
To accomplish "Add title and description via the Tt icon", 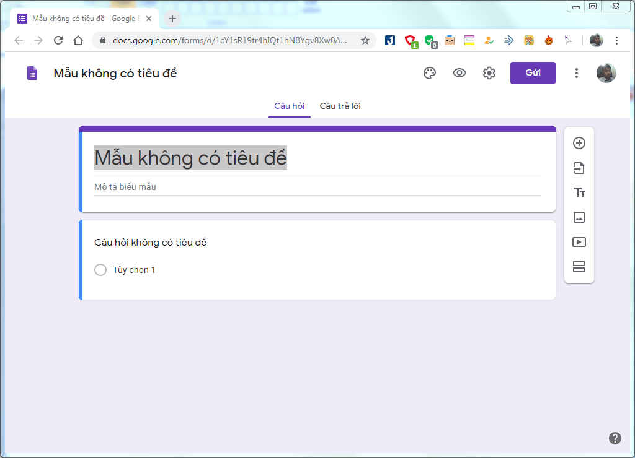I will pyautogui.click(x=579, y=192).
